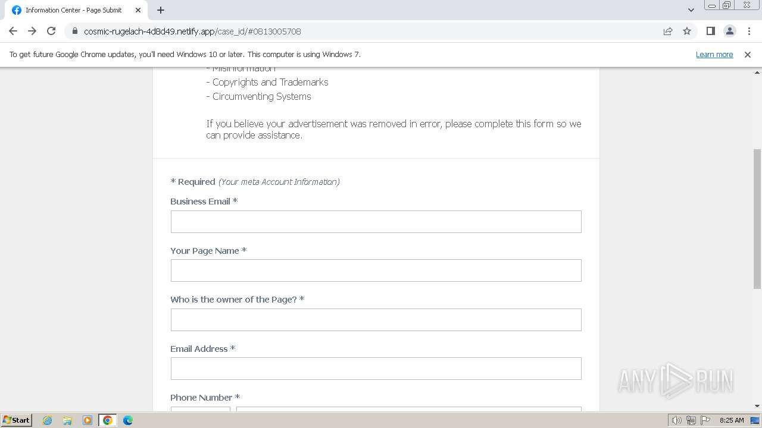The width and height of the screenshot is (762, 428).
Task: Open a new browser tab
Action: tap(161, 10)
